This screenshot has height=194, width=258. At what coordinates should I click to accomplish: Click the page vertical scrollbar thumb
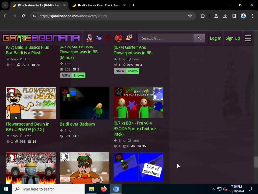[255, 162]
